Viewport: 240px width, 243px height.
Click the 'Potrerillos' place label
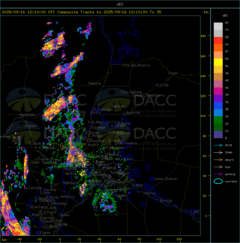pyautogui.click(x=48, y=159)
